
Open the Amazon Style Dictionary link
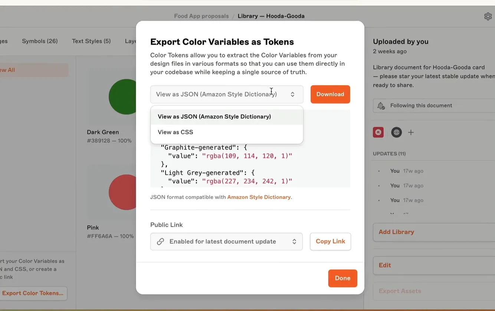(x=259, y=197)
